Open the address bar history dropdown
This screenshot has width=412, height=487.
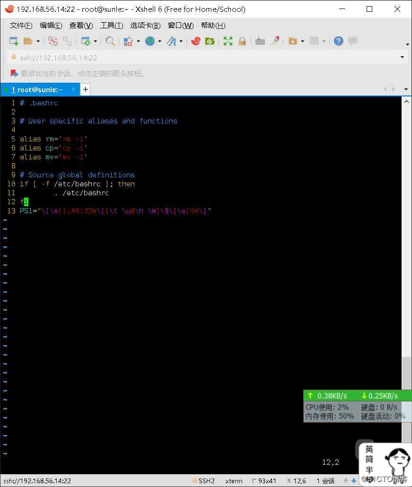(402, 57)
